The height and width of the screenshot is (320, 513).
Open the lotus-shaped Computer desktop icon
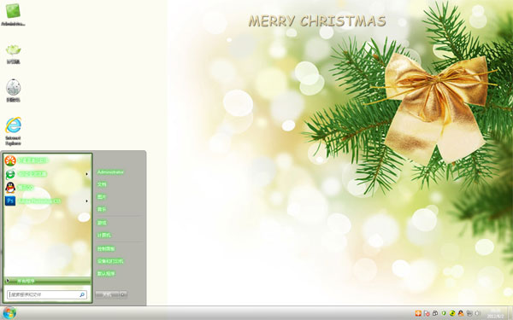click(13, 54)
